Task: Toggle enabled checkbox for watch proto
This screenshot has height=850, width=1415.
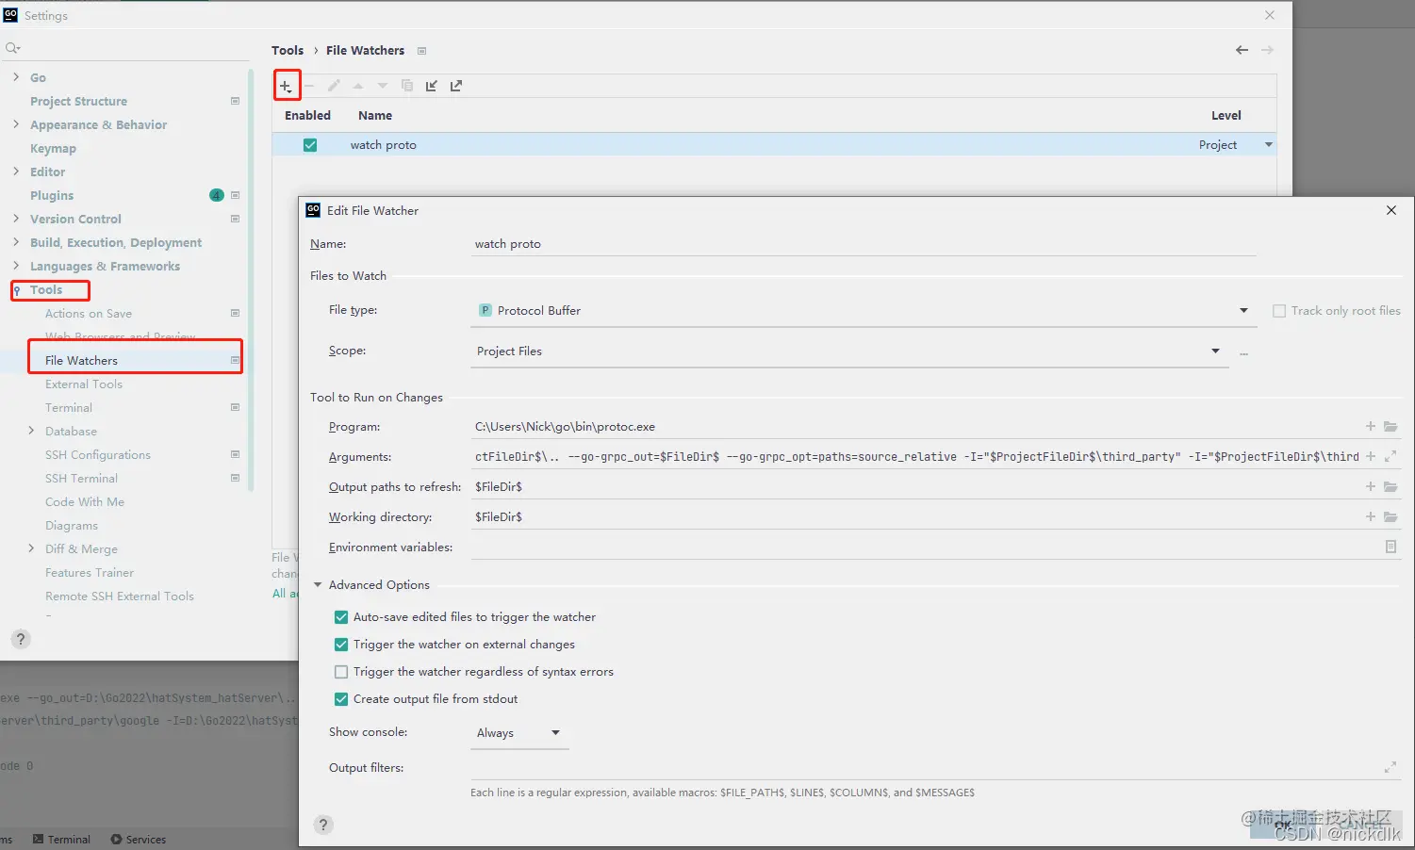Action: tap(310, 145)
